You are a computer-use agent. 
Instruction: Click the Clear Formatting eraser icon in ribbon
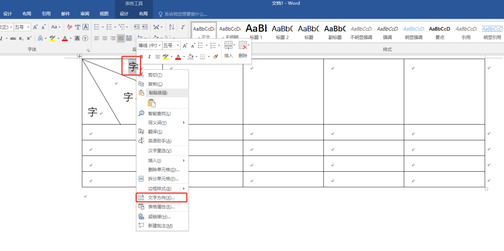[x=70, y=27]
